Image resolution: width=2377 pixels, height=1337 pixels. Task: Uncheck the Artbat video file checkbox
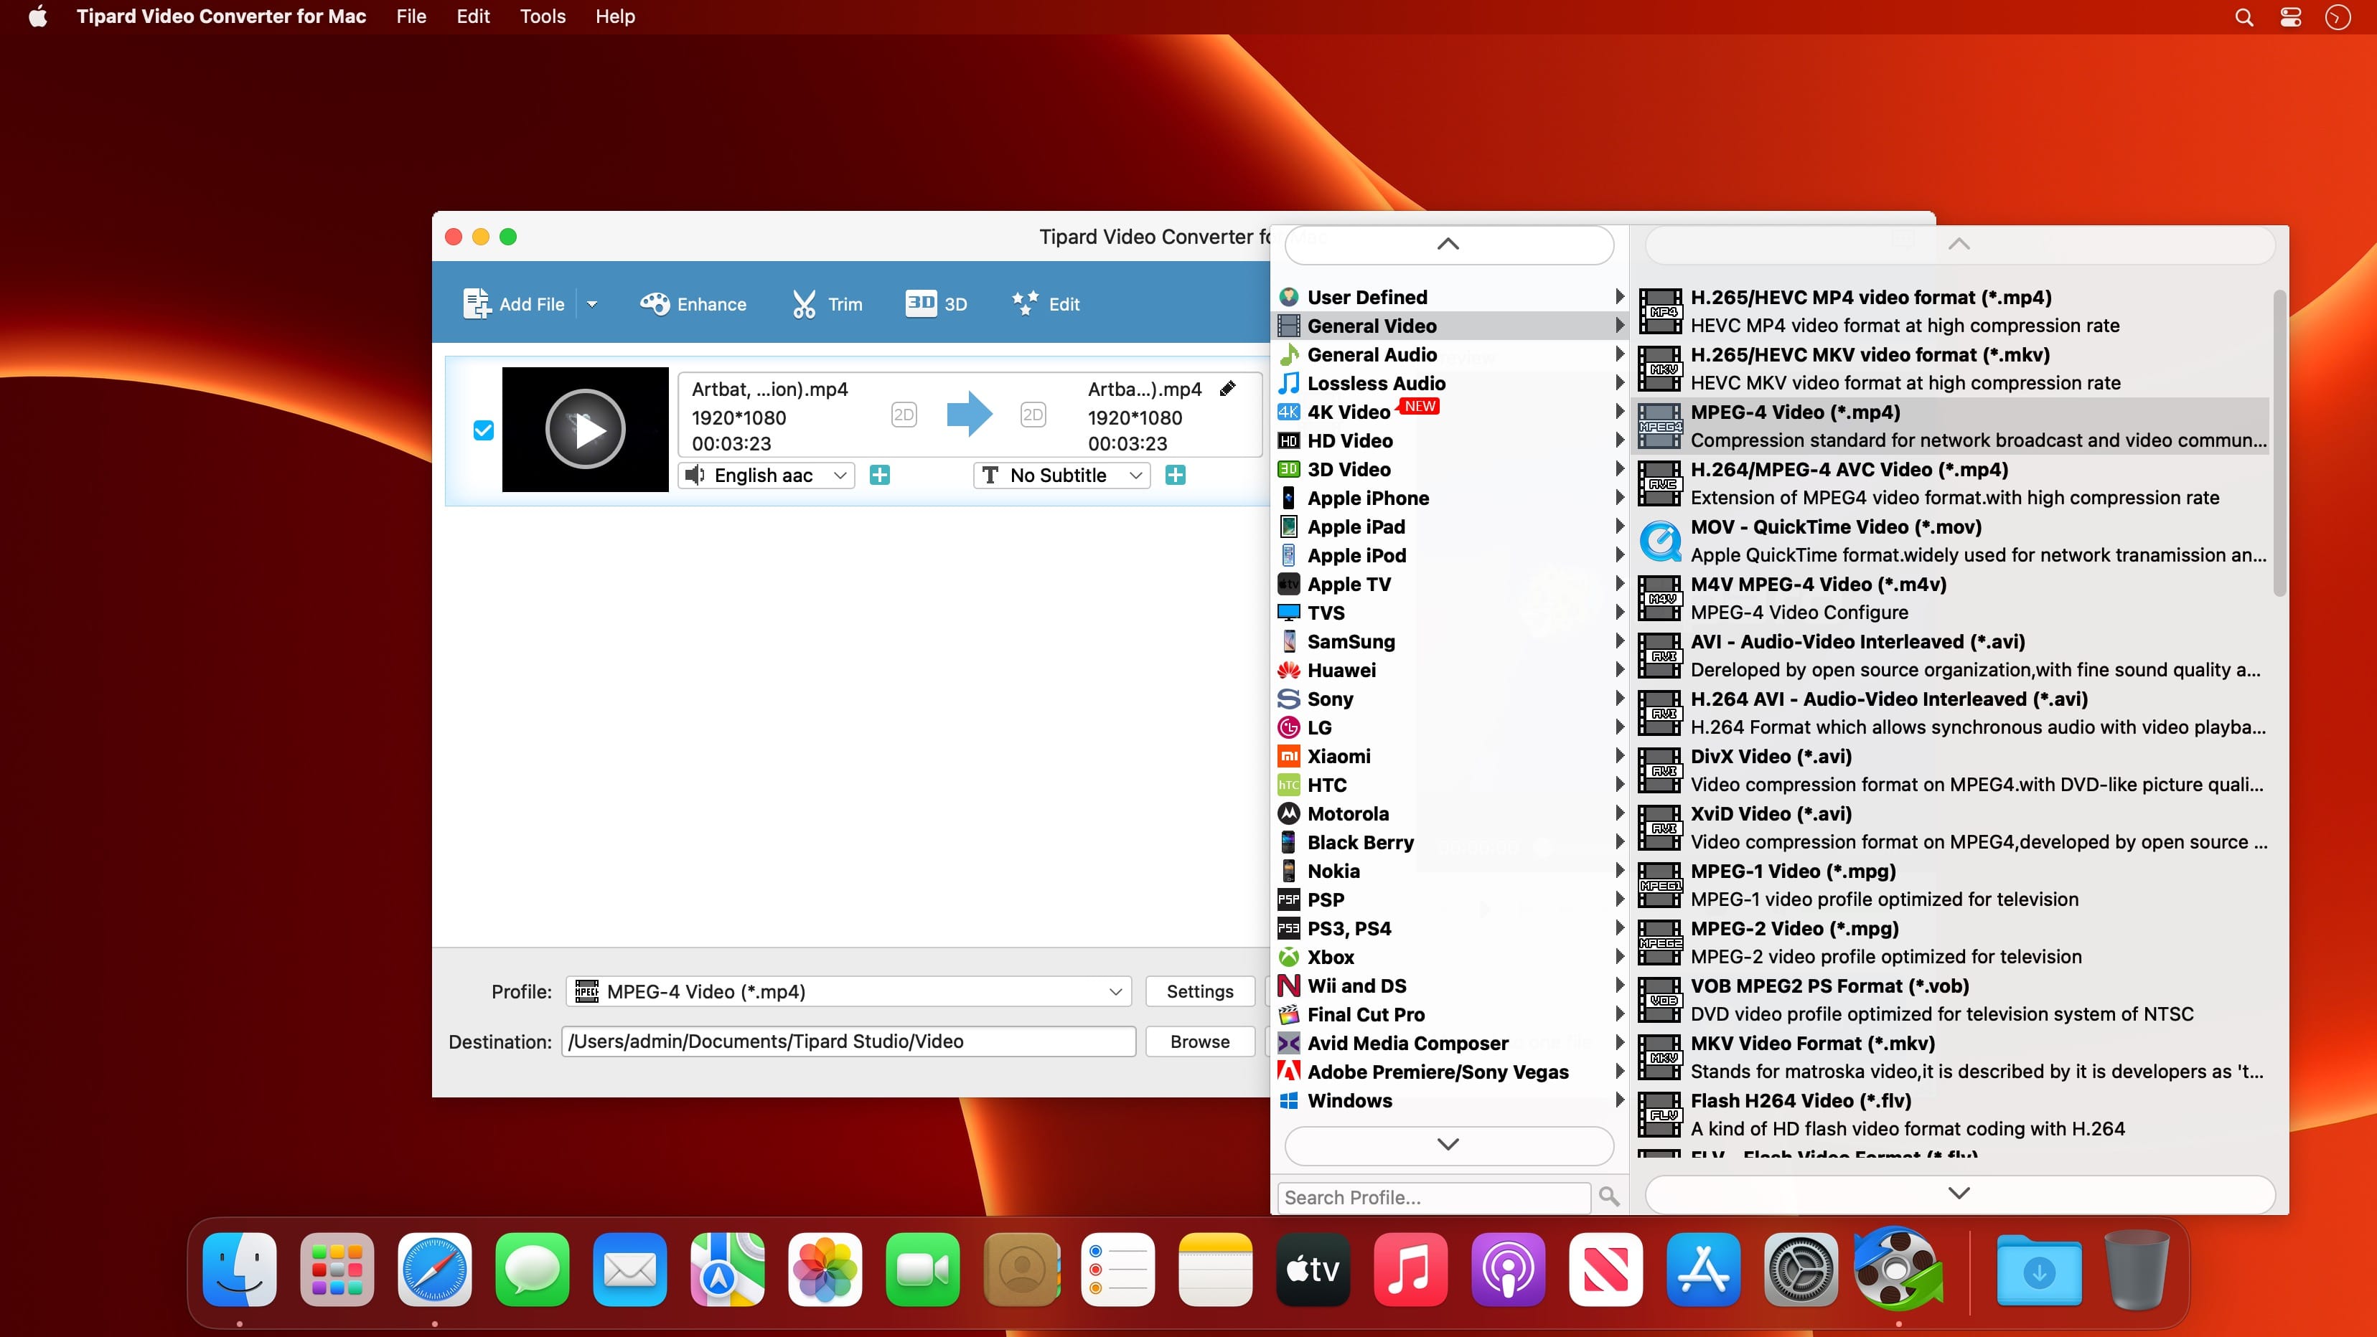tap(484, 430)
